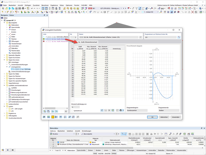Click the OK button
Viewport: 206px width, 155px height.
click(x=152, y=117)
